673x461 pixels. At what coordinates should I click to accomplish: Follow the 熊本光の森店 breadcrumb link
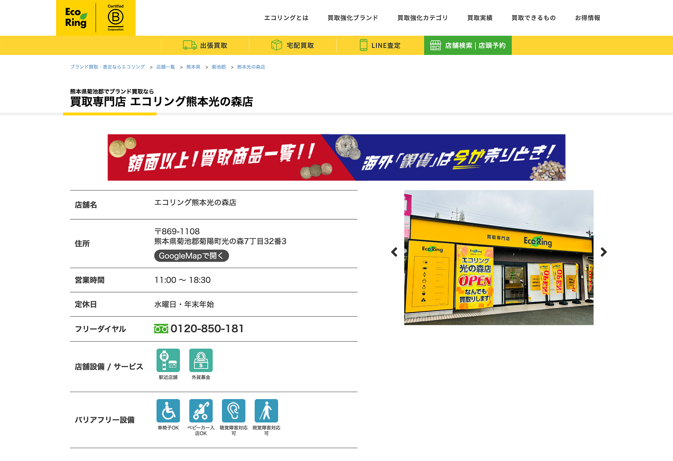pyautogui.click(x=251, y=67)
